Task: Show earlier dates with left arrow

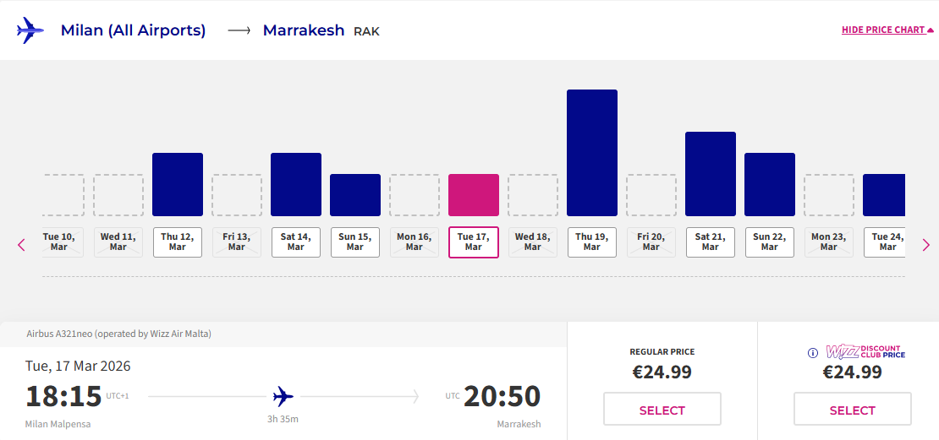Action: click(x=22, y=245)
